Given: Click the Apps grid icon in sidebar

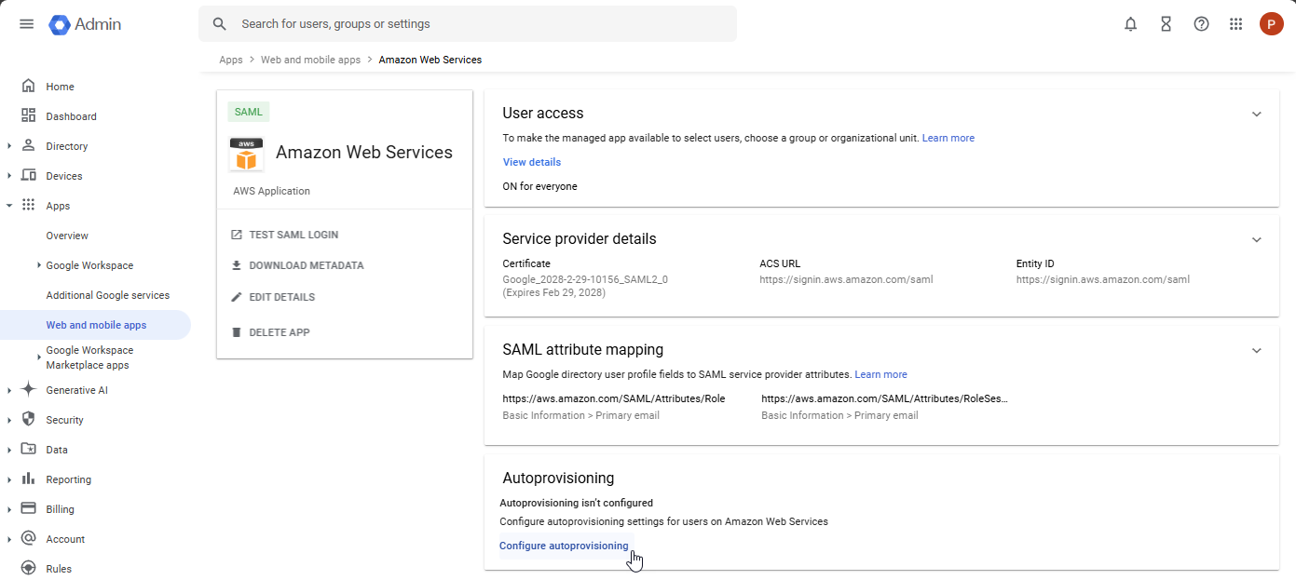Looking at the screenshot, I should (x=28, y=206).
